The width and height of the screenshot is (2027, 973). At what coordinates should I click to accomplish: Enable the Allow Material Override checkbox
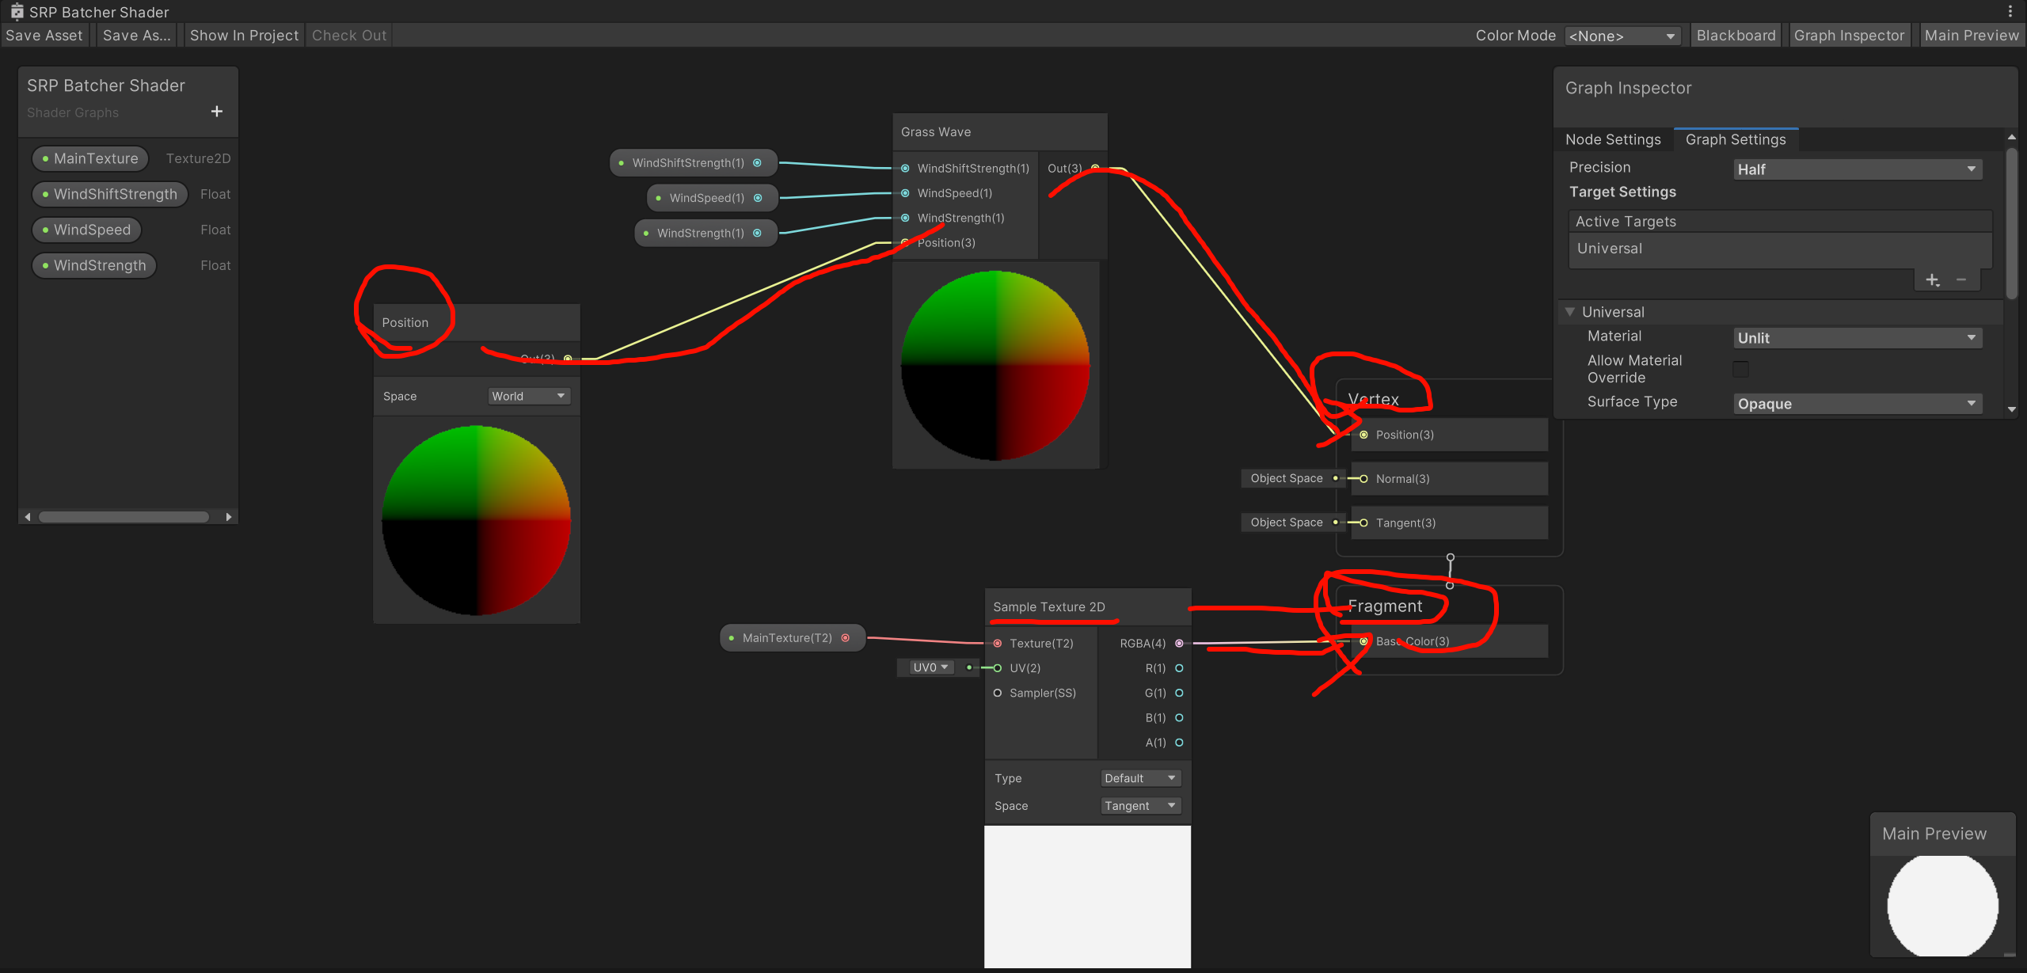click(x=1740, y=369)
